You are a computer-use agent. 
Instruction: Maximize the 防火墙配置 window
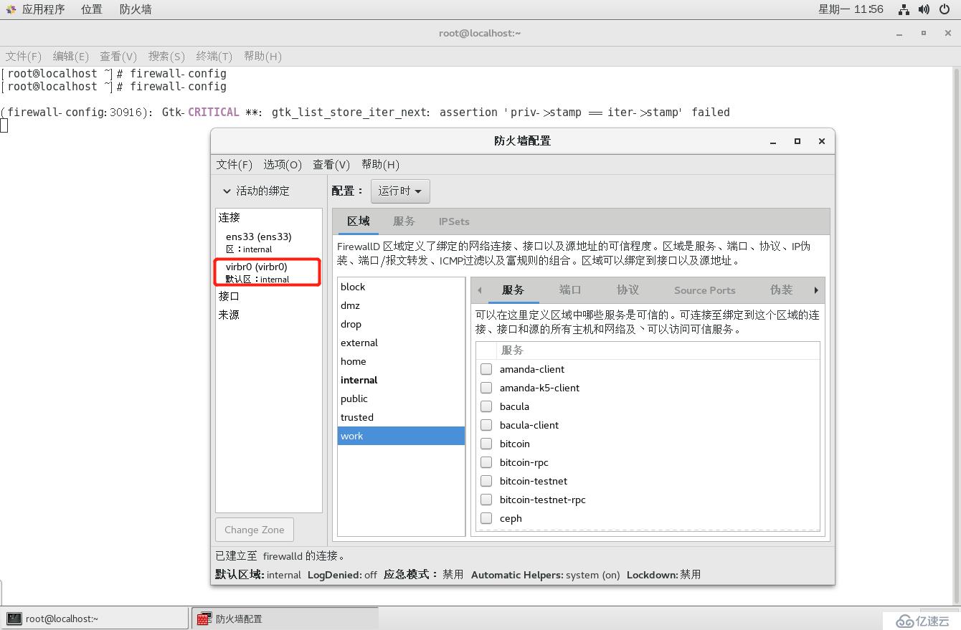click(797, 141)
